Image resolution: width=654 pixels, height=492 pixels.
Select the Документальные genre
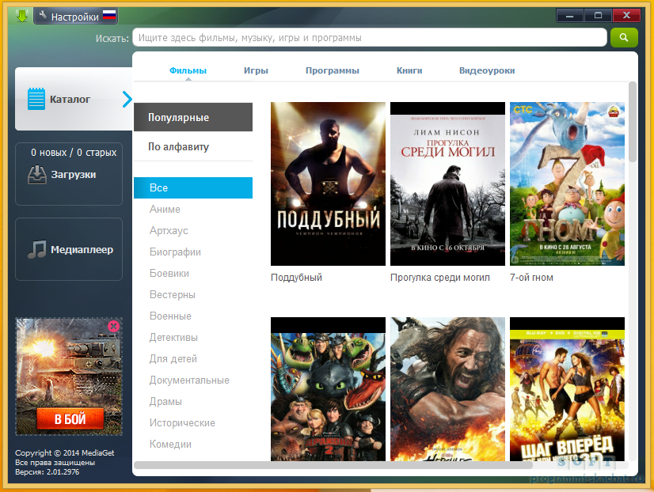tap(189, 380)
